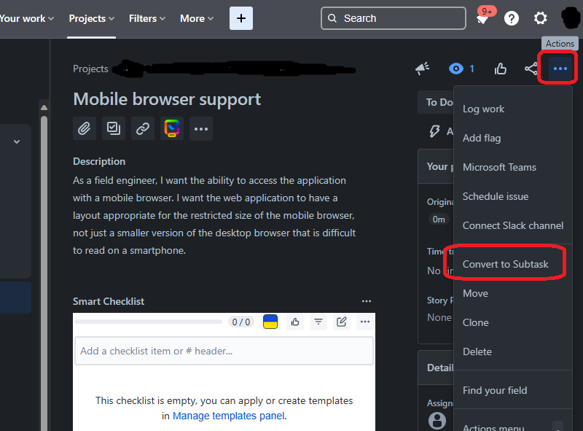Open the Help question mark icon
The image size is (583, 431).
(512, 18)
